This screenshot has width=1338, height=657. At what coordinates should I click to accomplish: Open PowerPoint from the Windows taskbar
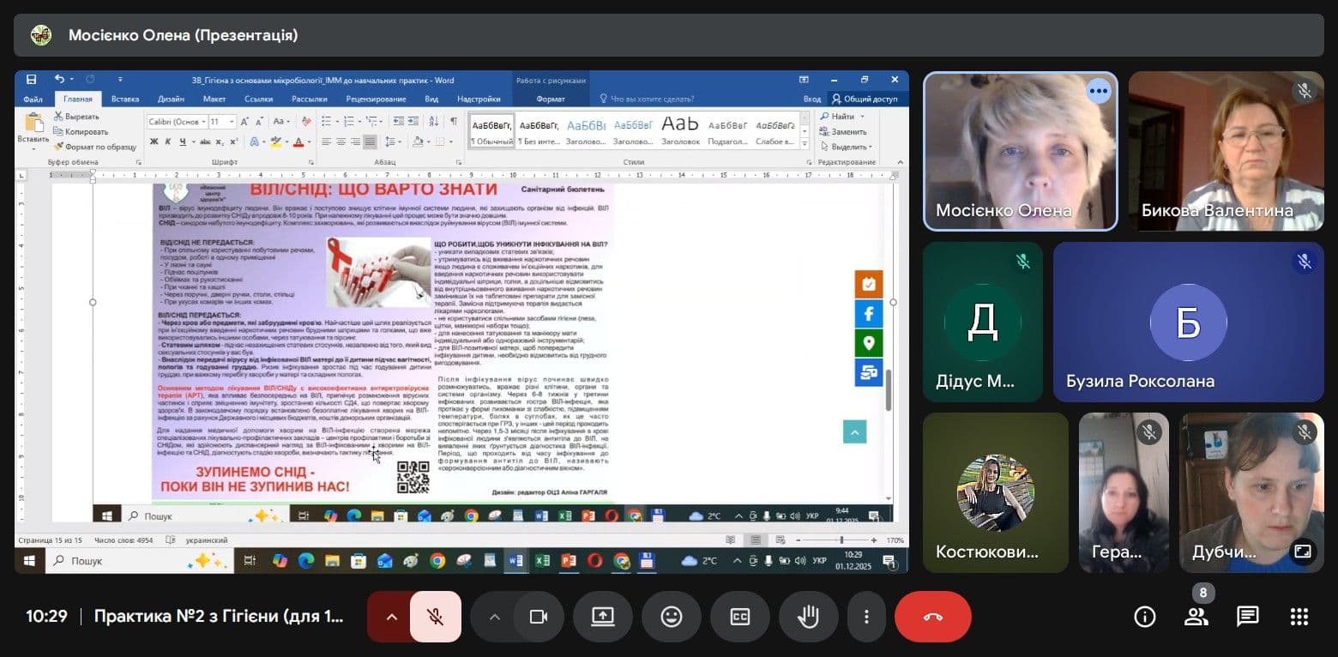568,561
